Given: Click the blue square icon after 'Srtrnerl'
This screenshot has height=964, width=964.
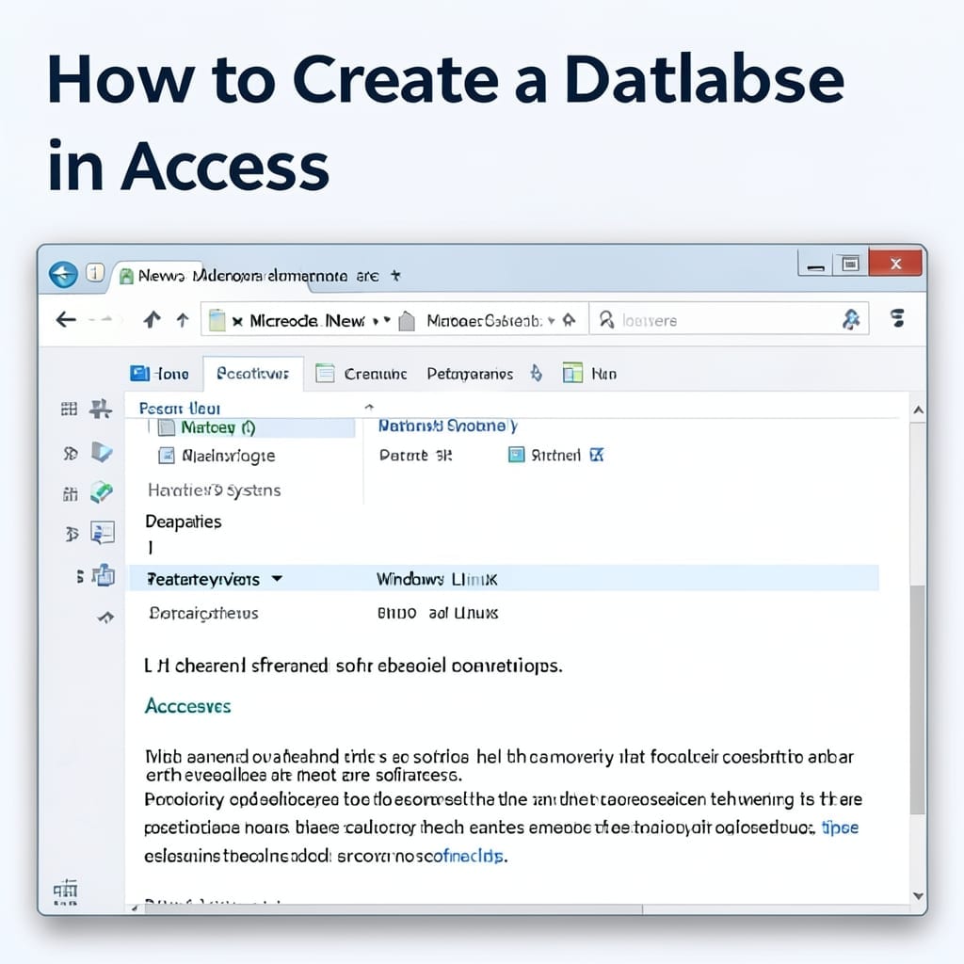Looking at the screenshot, I should pyautogui.click(x=596, y=455).
